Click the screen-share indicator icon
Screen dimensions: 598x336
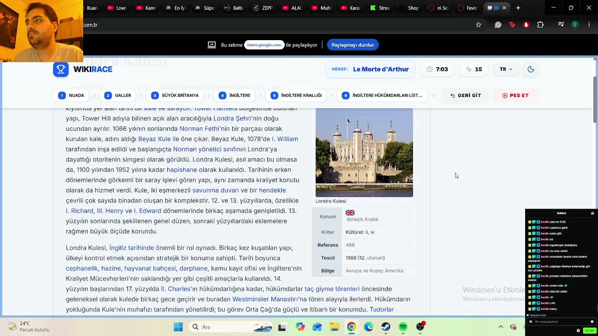coord(212,45)
